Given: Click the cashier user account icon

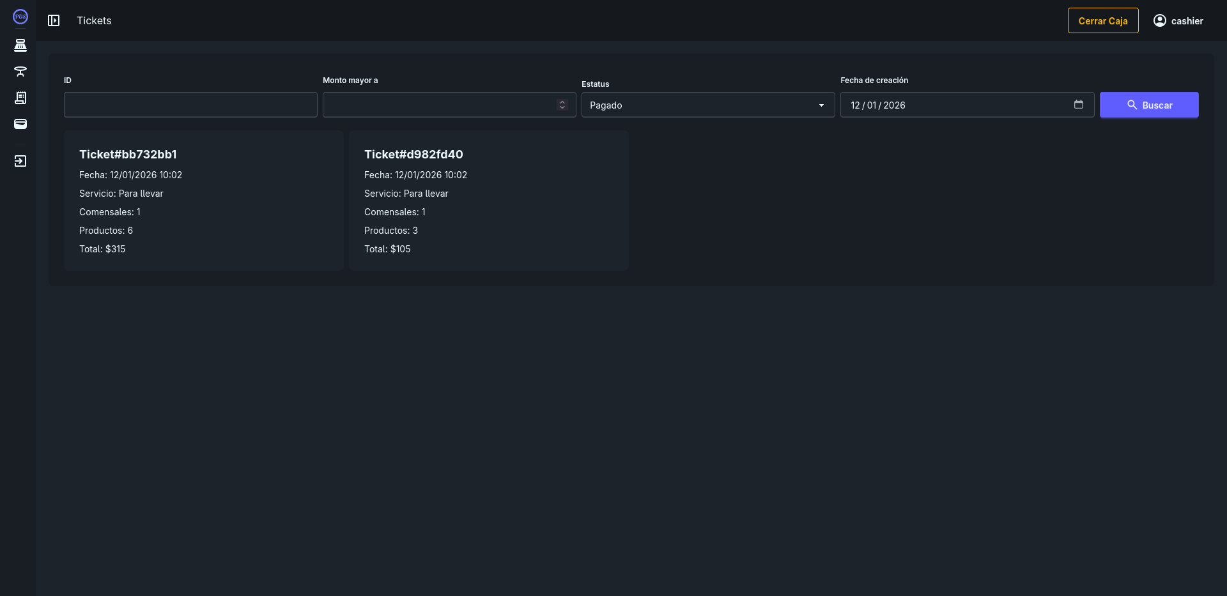Looking at the screenshot, I should tap(1159, 20).
